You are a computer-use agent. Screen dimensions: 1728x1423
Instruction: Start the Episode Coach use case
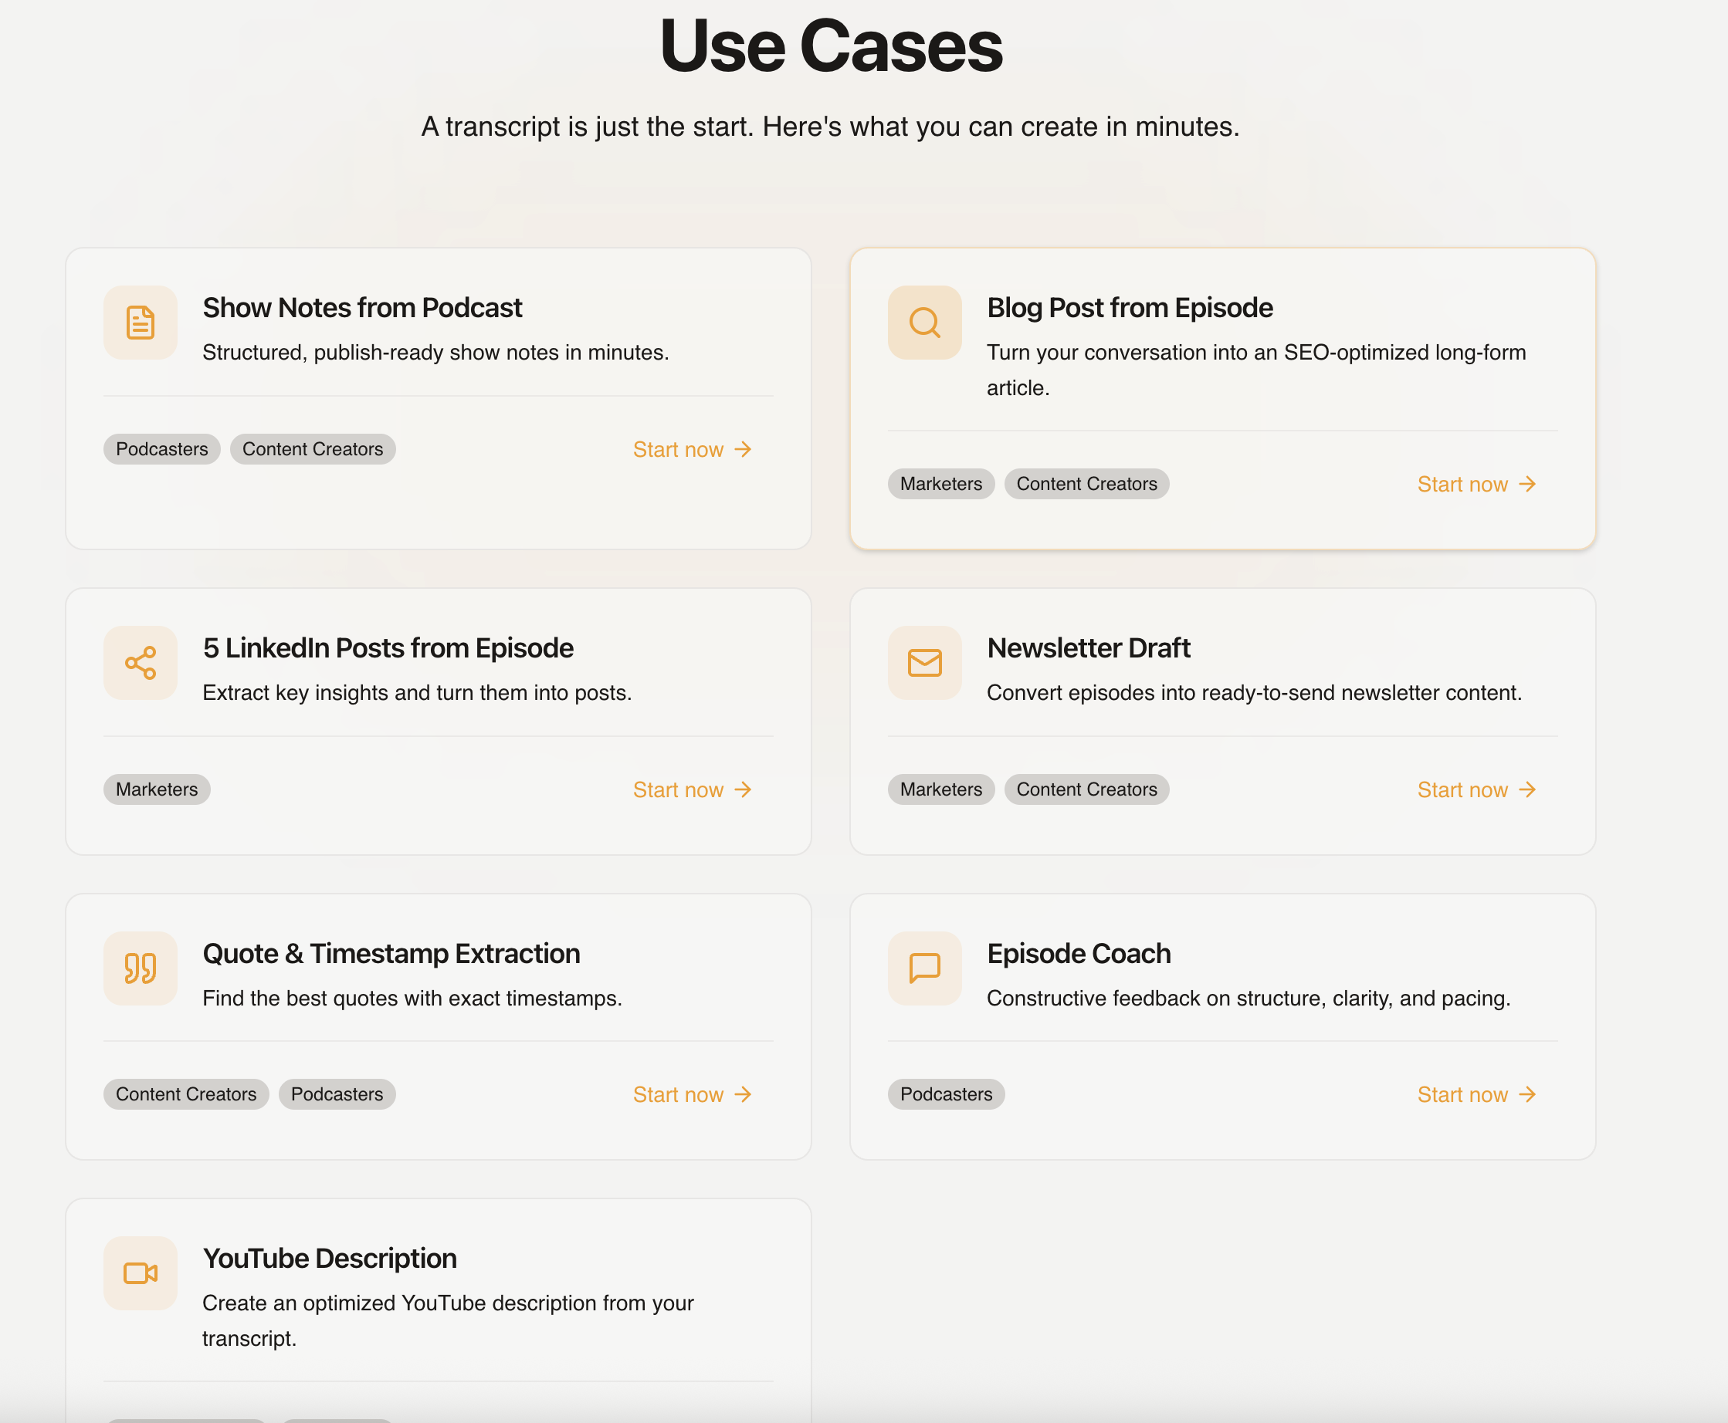(x=1476, y=1094)
